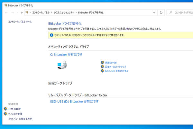Focus the Control Panel search box
This screenshot has width=193, height=129.
(x=180, y=13)
